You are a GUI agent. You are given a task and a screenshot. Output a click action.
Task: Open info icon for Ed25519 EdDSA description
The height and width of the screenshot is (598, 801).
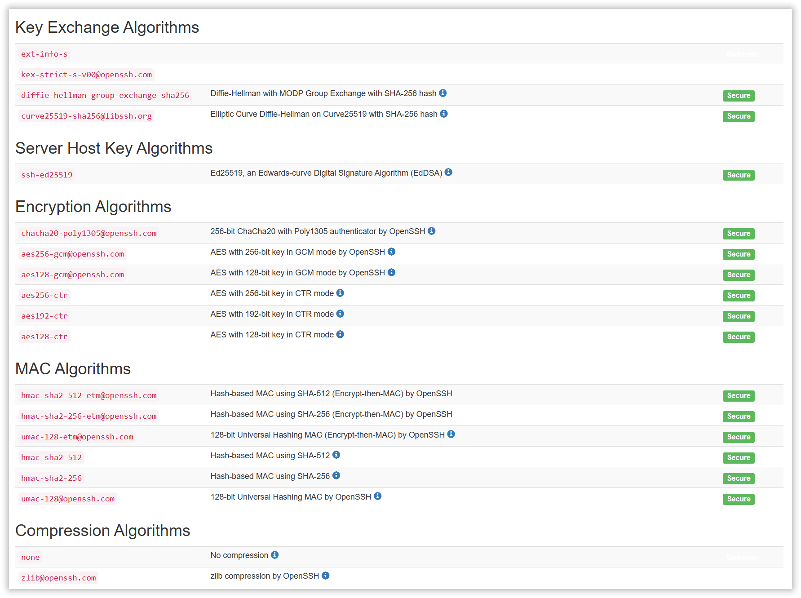click(x=448, y=172)
